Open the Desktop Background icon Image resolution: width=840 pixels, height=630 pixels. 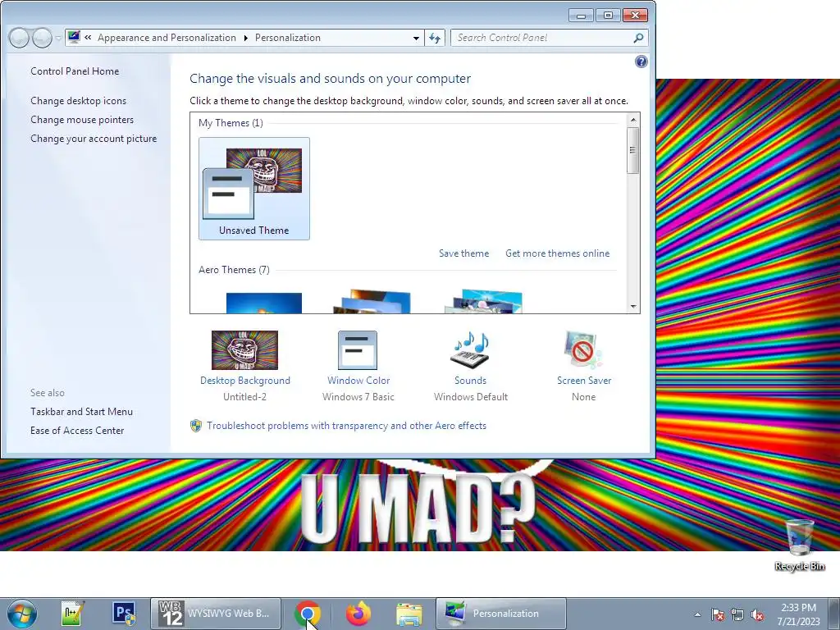click(244, 349)
